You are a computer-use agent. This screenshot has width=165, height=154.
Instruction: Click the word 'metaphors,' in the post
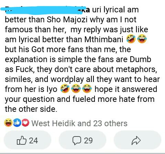click(136, 69)
